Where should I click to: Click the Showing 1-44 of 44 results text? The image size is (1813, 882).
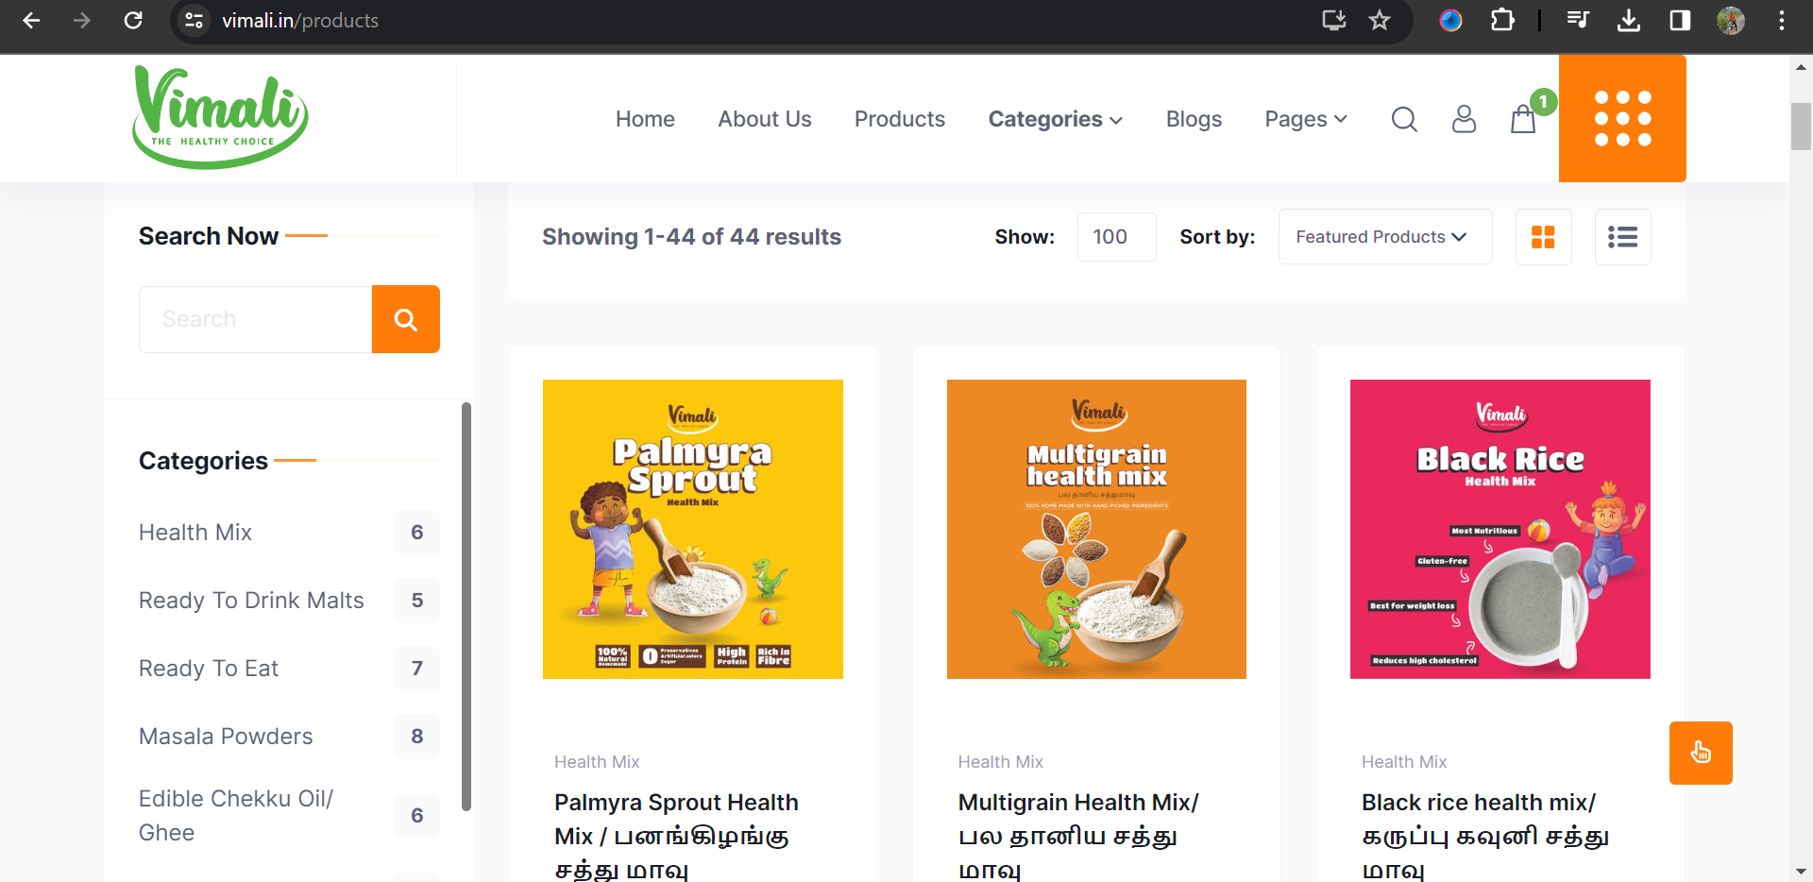point(691,237)
